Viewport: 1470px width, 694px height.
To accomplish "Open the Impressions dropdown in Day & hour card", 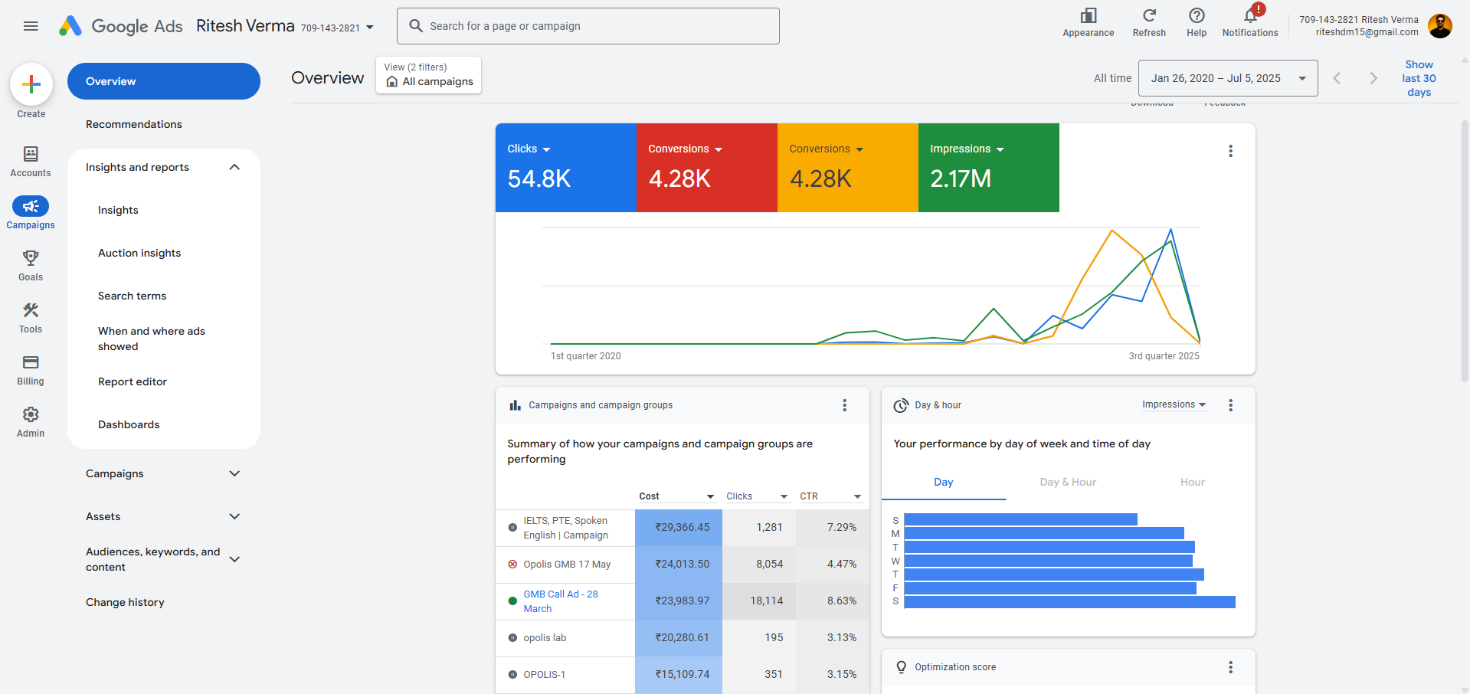I will point(1174,404).
